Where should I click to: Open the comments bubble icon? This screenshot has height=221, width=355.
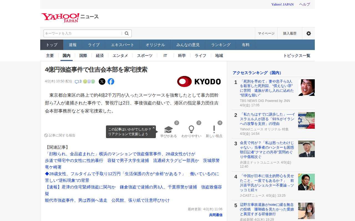(77, 82)
